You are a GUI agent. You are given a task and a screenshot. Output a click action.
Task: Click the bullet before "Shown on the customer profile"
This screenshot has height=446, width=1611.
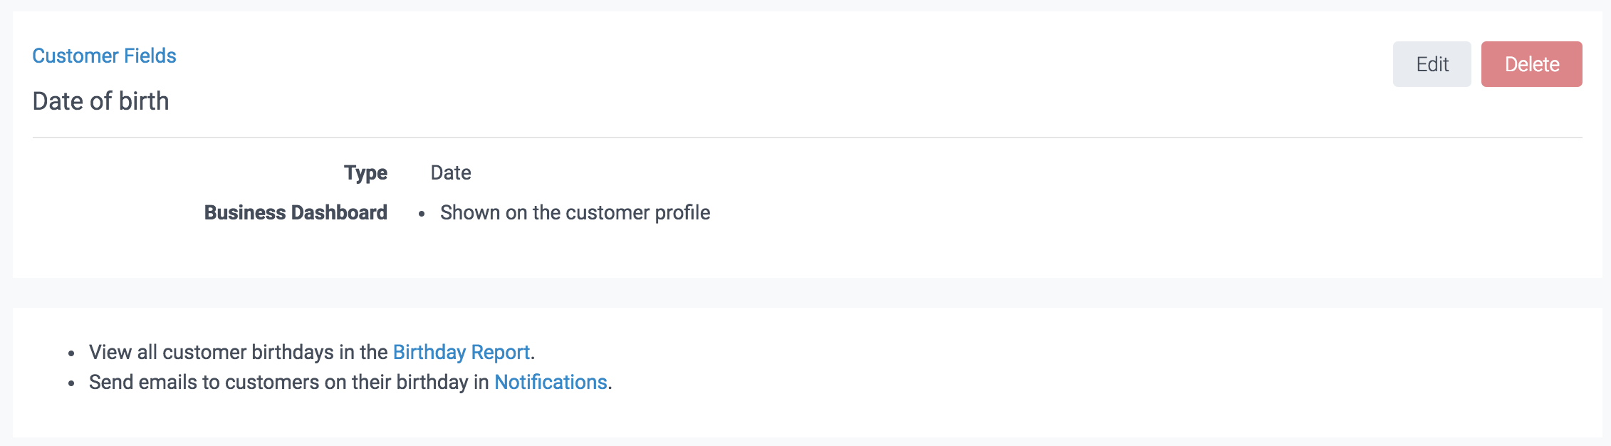pos(422,214)
